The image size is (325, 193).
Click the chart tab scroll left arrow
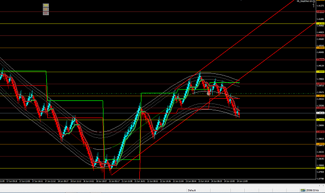[x=319, y=186]
